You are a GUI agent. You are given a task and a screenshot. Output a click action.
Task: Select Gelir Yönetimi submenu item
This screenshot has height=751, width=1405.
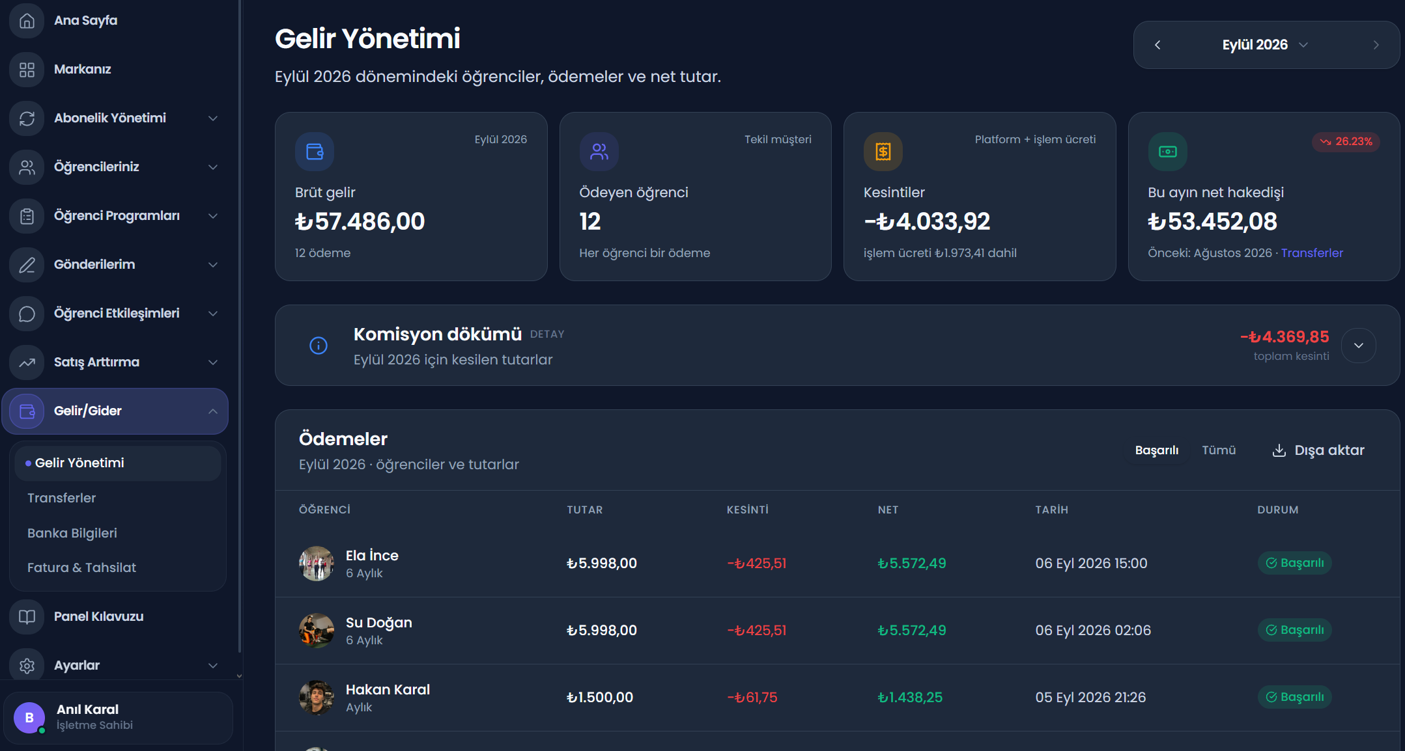pos(118,463)
